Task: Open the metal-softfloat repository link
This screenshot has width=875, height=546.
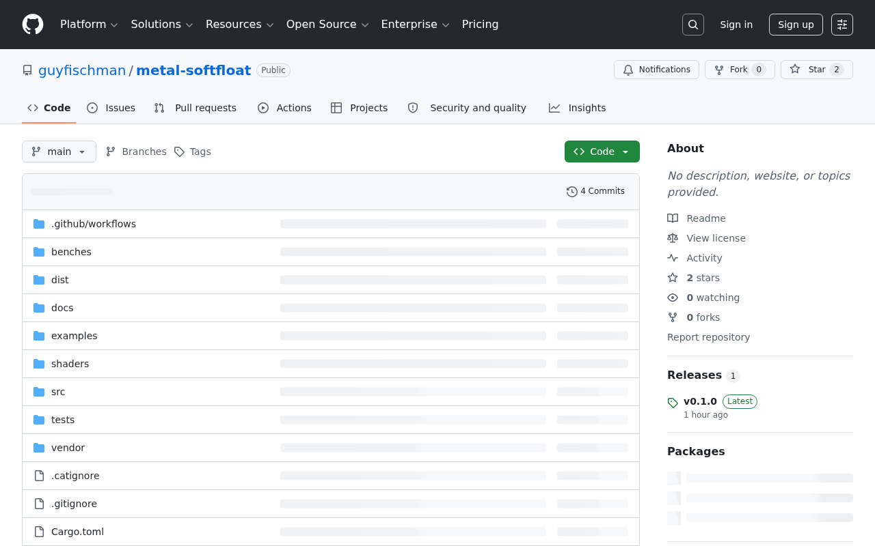Action: 193,70
